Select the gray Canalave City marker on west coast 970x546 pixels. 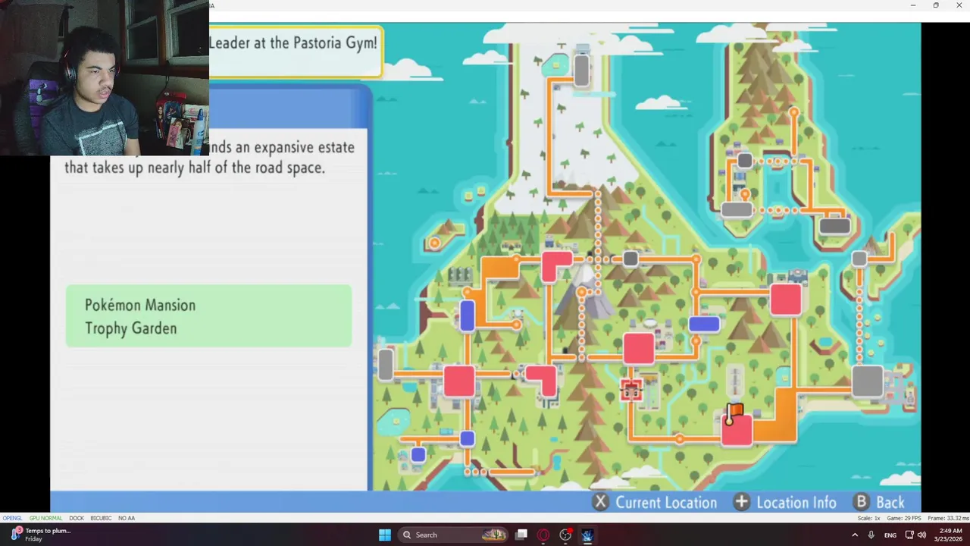(x=386, y=365)
